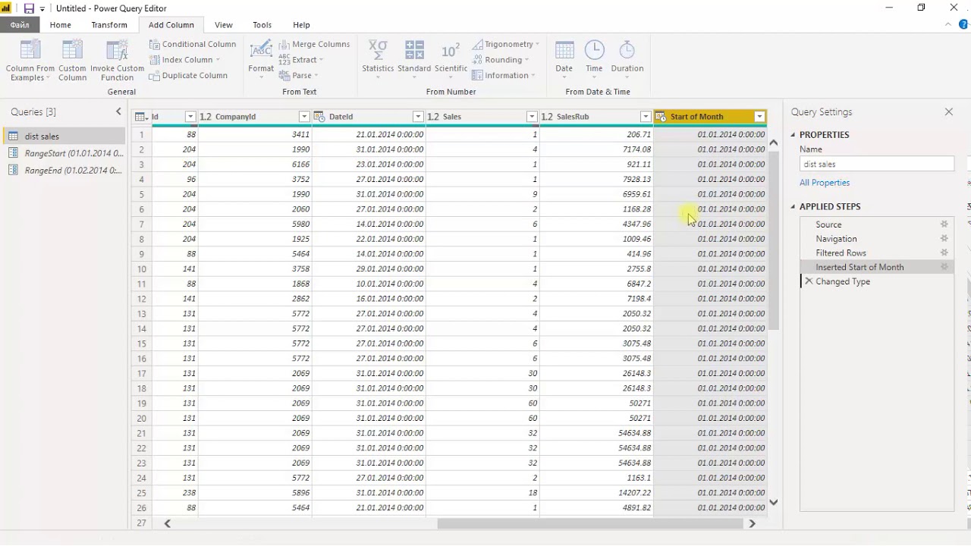Select the Filtered Rows step

(877, 253)
